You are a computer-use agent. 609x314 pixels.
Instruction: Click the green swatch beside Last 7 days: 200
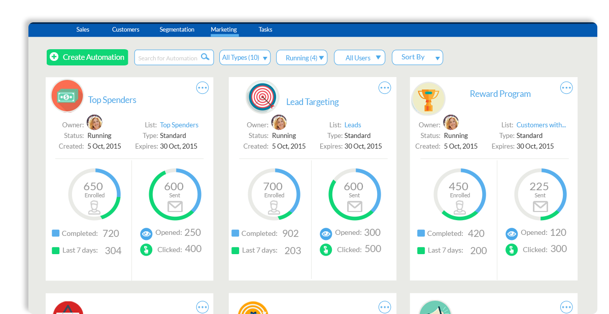pos(421,250)
